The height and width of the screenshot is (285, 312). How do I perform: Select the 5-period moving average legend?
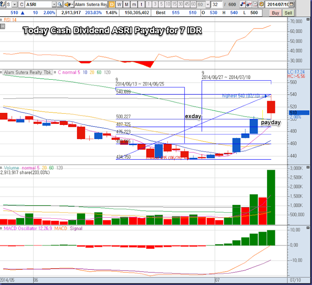point(79,72)
